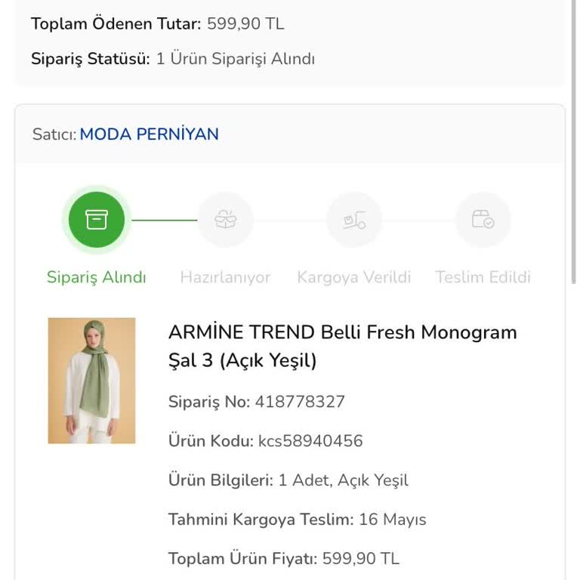This screenshot has width=580, height=580.
Task: Click the Kargoya Verildi delivery icon
Action: tap(354, 220)
